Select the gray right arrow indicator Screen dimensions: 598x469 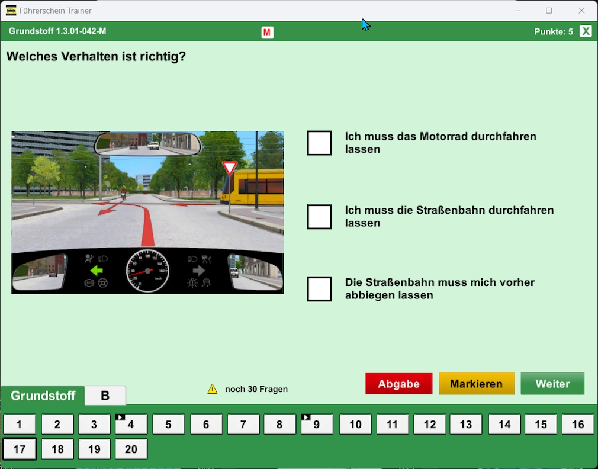click(x=200, y=271)
